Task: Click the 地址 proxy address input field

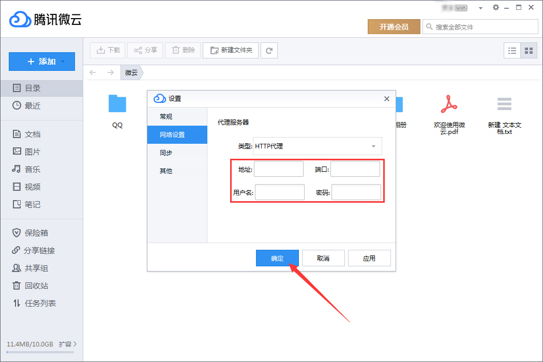Action: coord(279,169)
